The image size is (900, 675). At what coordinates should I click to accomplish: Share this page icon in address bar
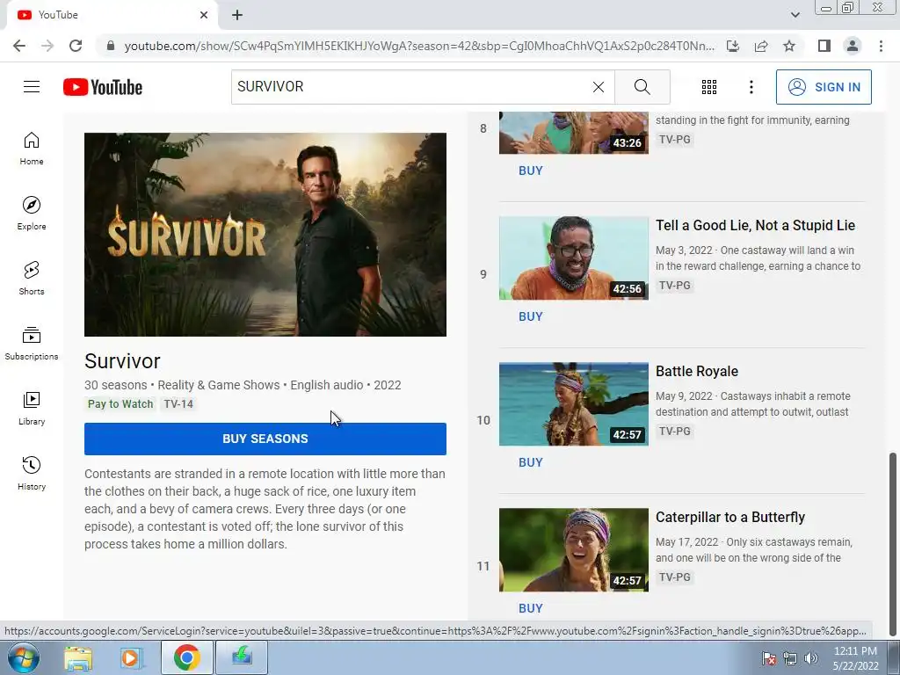(761, 46)
